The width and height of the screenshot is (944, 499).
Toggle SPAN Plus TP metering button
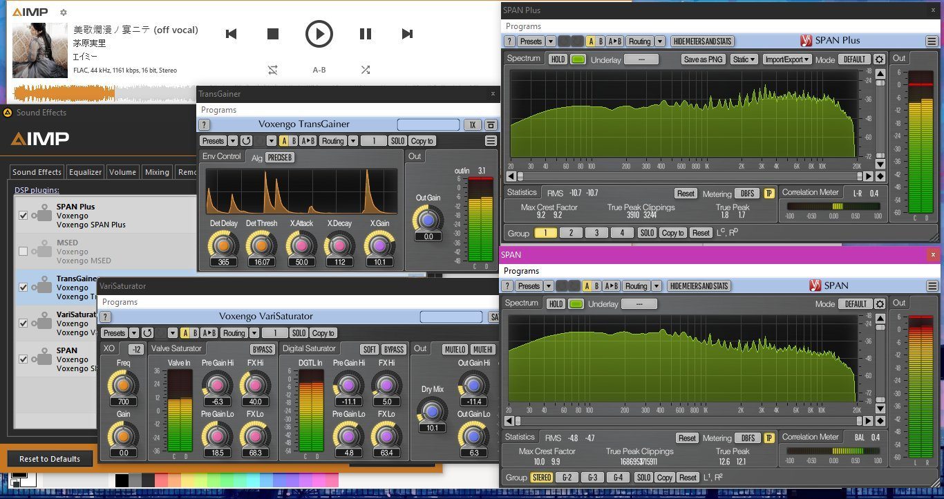tap(769, 194)
